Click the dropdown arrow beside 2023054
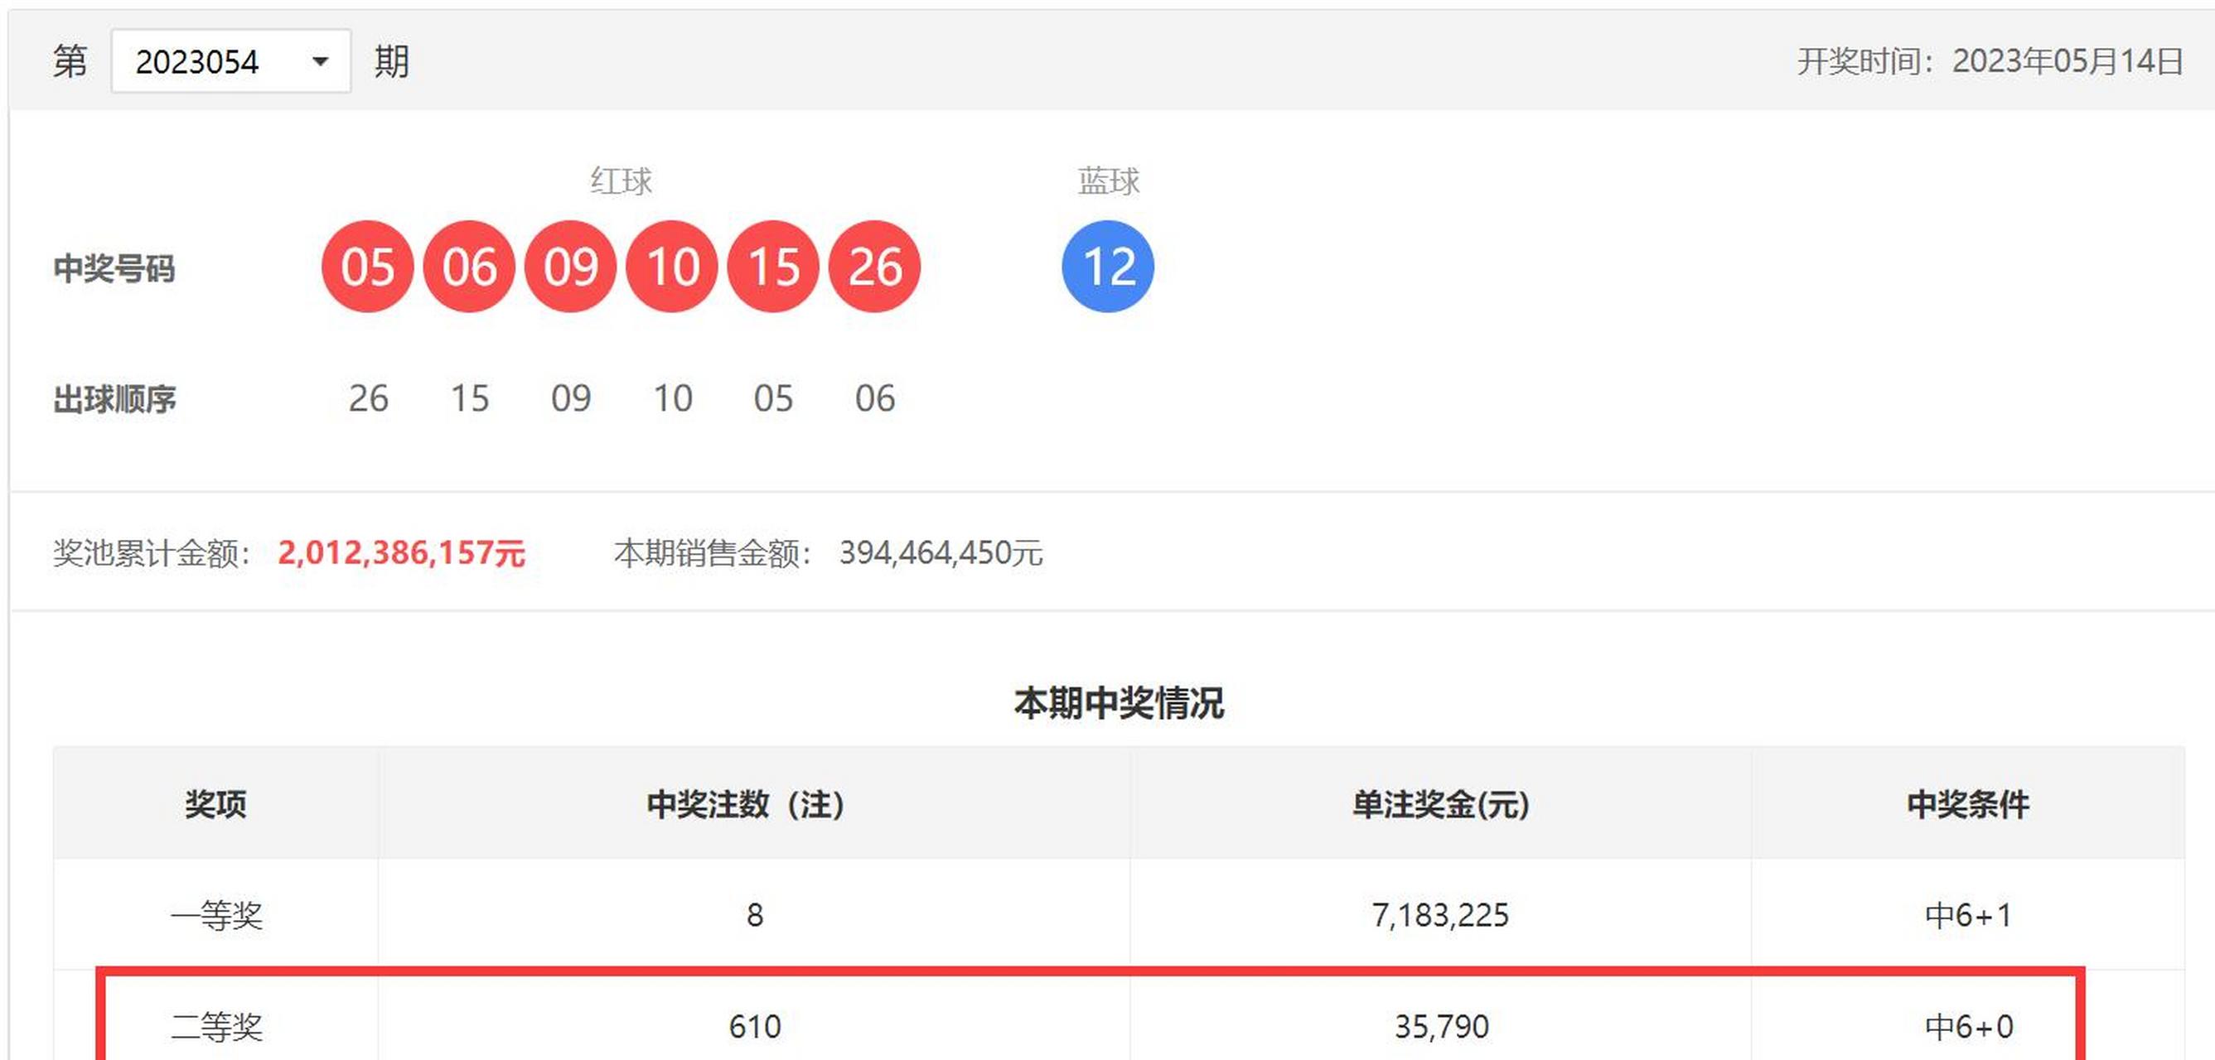 [x=320, y=62]
